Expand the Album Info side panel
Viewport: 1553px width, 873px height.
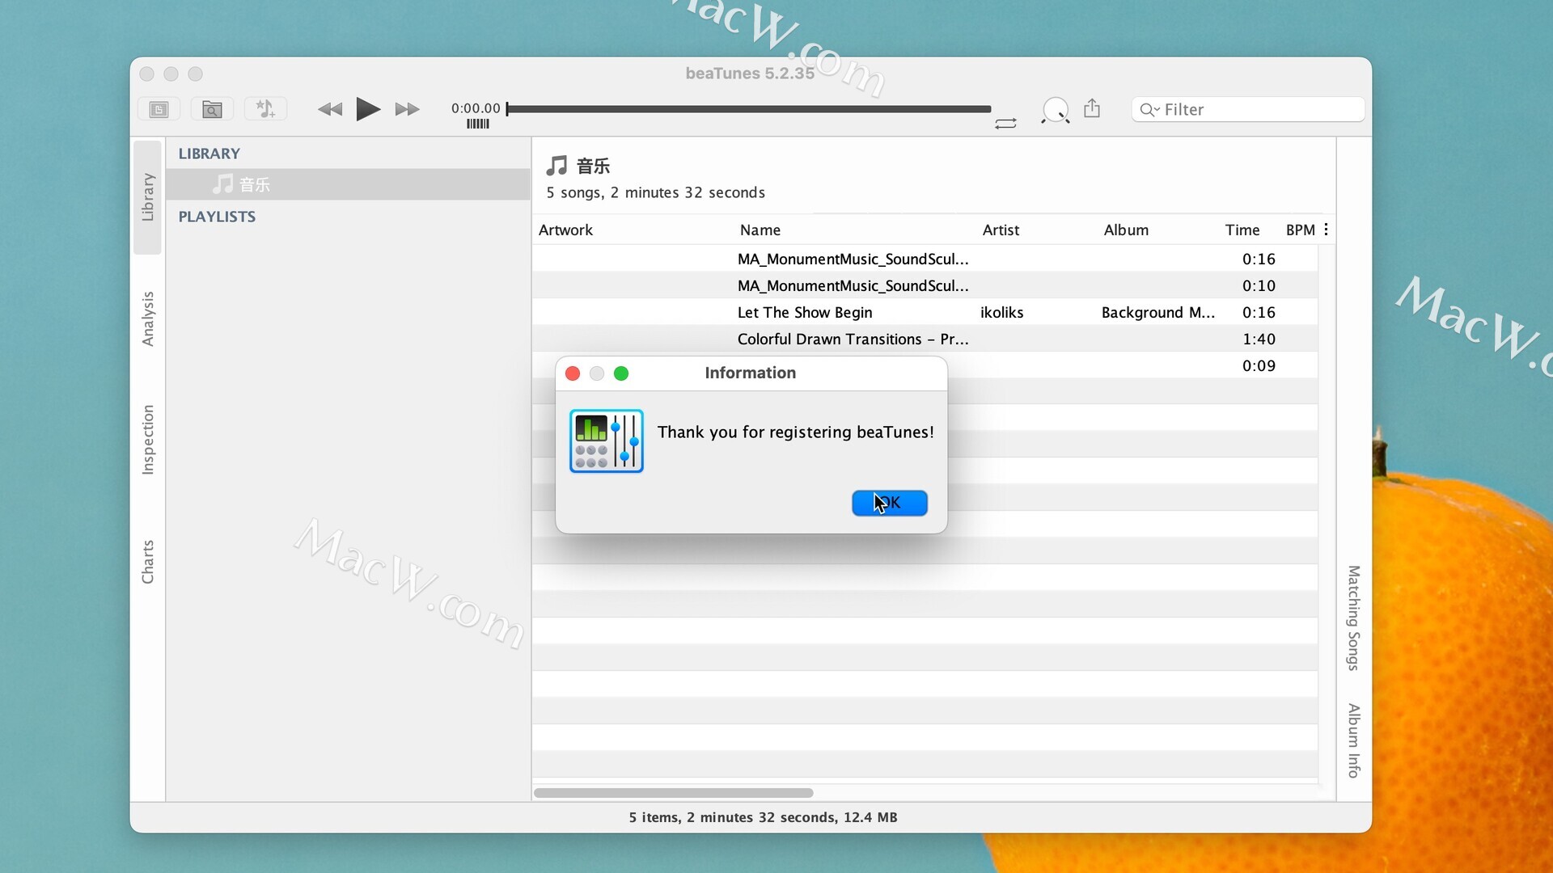coord(1353,740)
